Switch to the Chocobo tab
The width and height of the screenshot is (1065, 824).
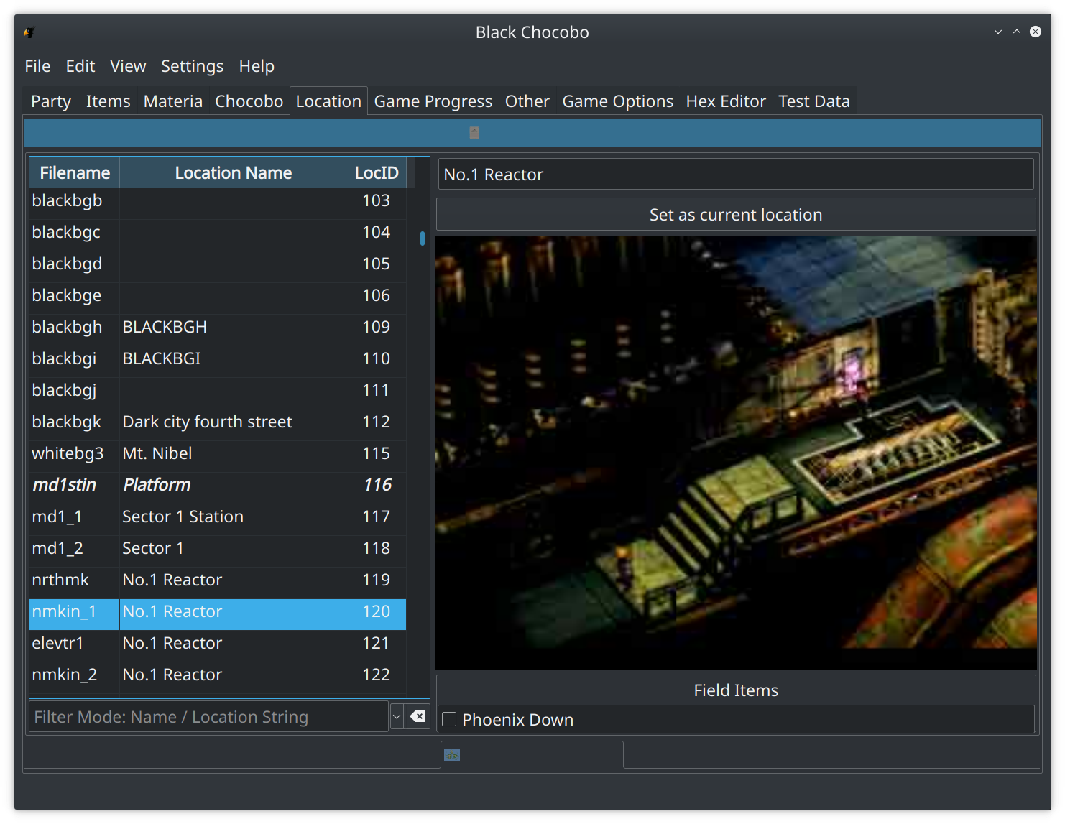tap(249, 101)
